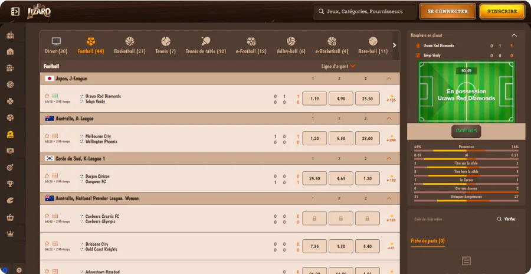Screen dimensions: 531x274
Task: Open the roulette chip icon in sidebar
Action: click(x=10, y=84)
